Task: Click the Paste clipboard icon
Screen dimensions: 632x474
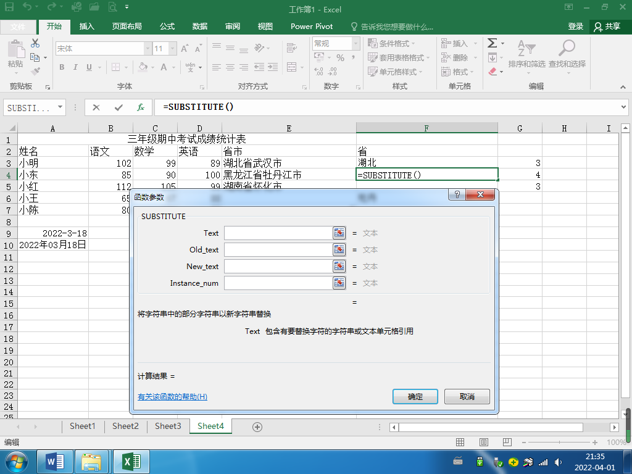Action: (15, 49)
